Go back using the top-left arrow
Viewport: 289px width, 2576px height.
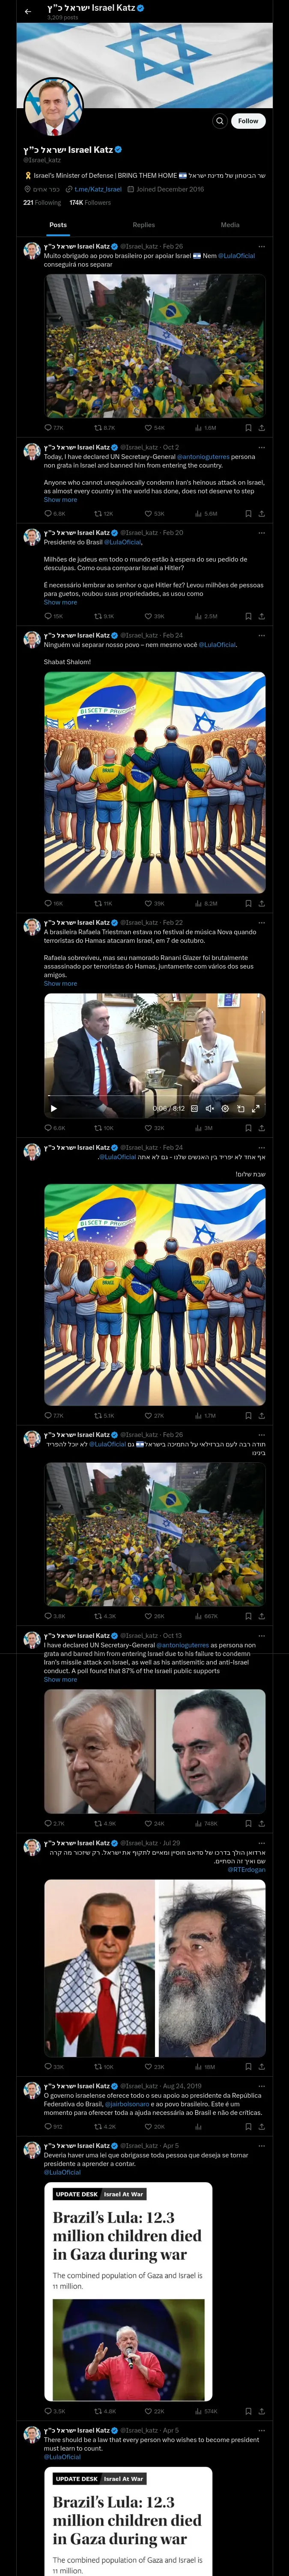pos(28,11)
